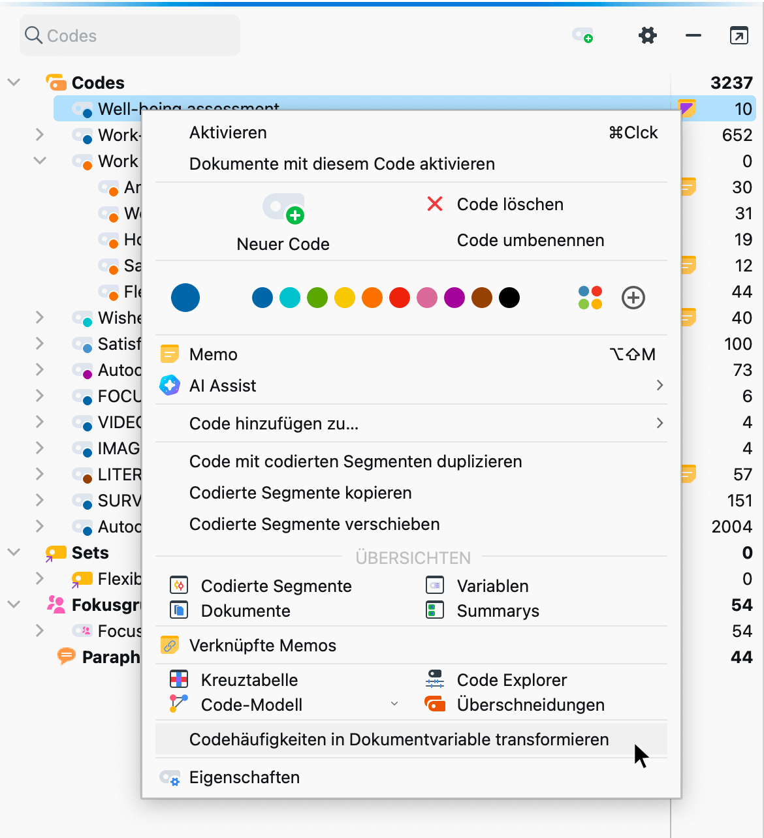Click the minimize panel dash button
The image size is (764, 838).
(693, 35)
